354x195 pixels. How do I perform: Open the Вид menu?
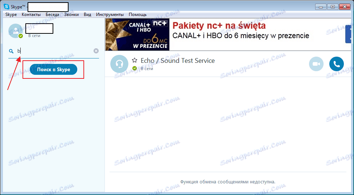point(87,15)
